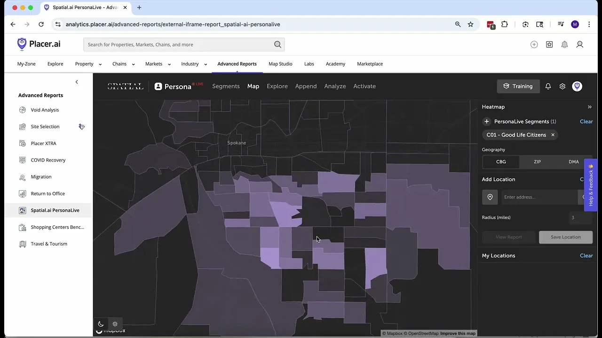Open the Labs menu item
Screen dimensions: 602x338
coord(309,64)
